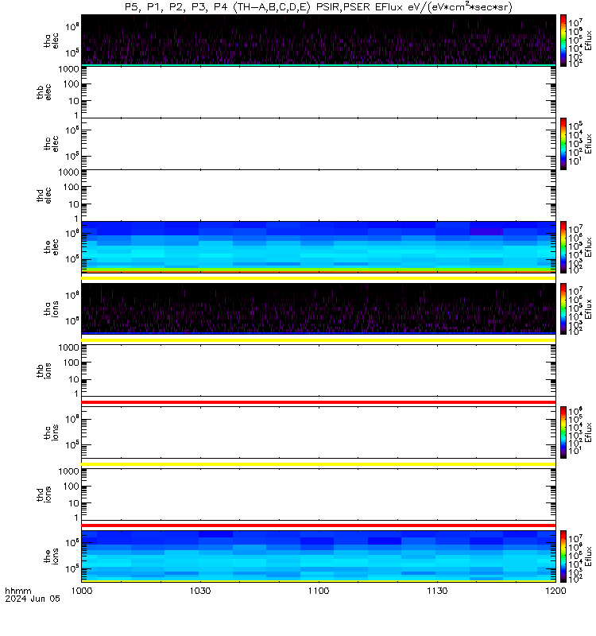Screen dimensions: 596x636
Task: Click inside the empty thb ions panel
Action: coord(319,370)
